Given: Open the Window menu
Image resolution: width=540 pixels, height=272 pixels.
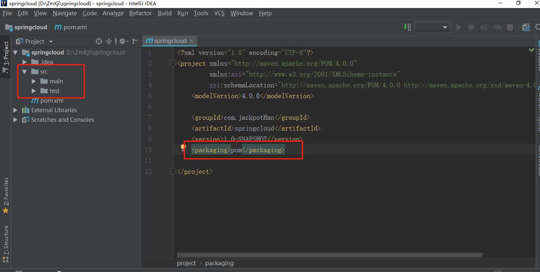Looking at the screenshot, I should pos(242,13).
